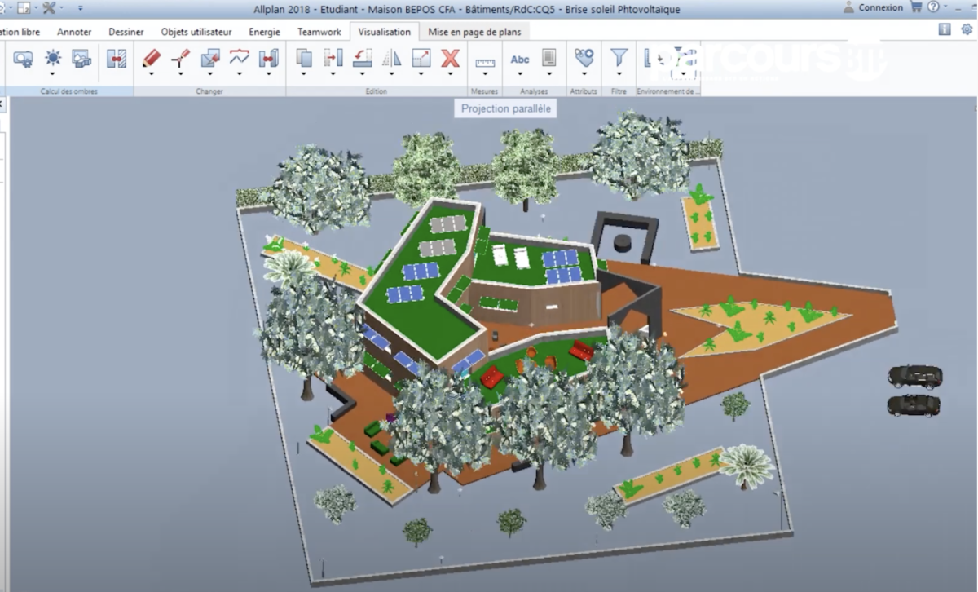
Task: Click the ruler measure tool
Action: [485, 62]
